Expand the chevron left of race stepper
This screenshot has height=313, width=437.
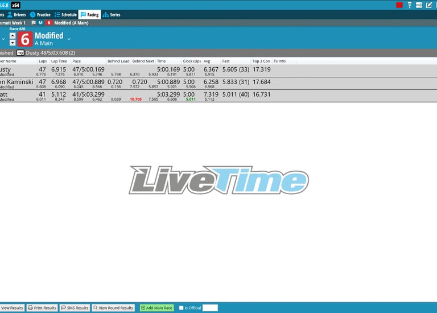point(3,39)
